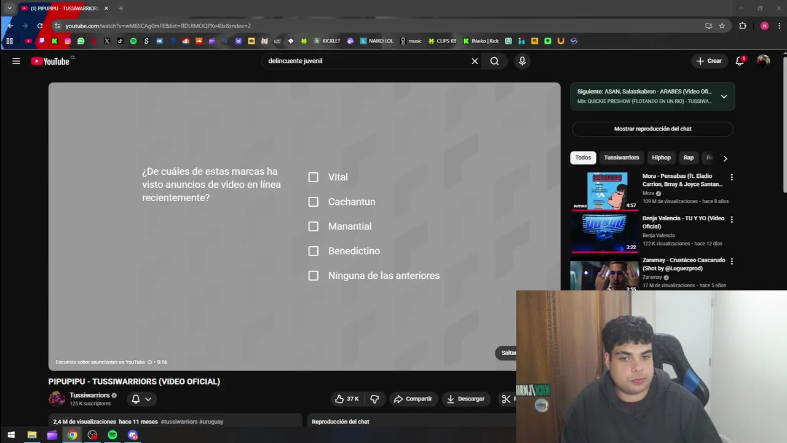This screenshot has height=443, width=787.
Task: Open the notifications bell
Action: click(x=740, y=61)
